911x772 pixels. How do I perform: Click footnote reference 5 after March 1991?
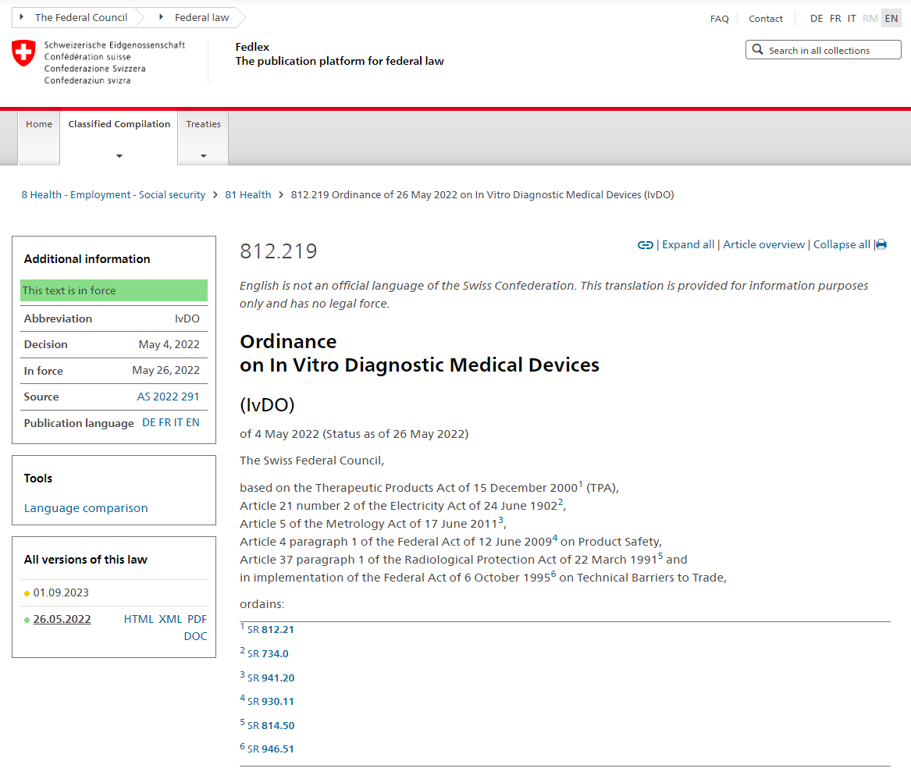coord(660,557)
